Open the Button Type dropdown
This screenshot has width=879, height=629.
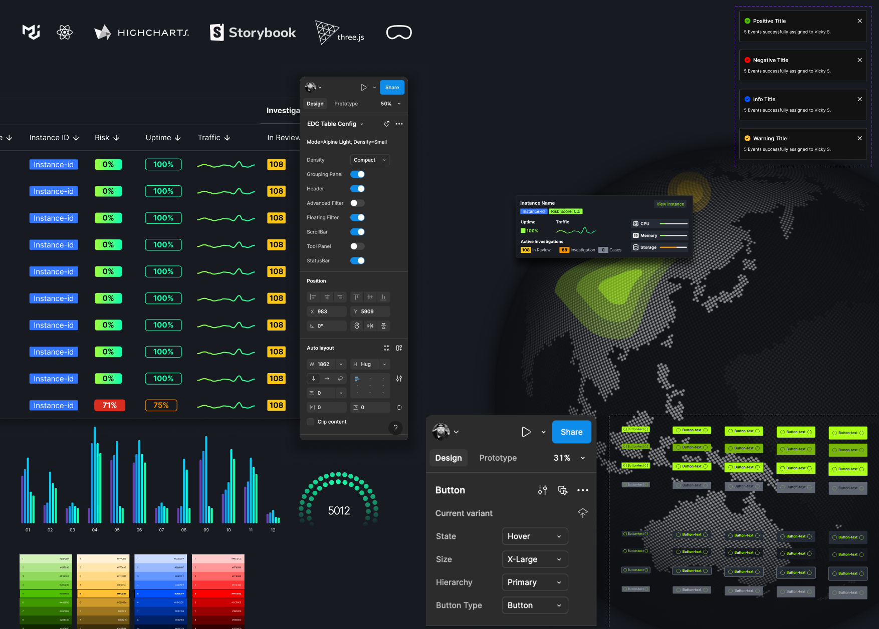pos(535,605)
